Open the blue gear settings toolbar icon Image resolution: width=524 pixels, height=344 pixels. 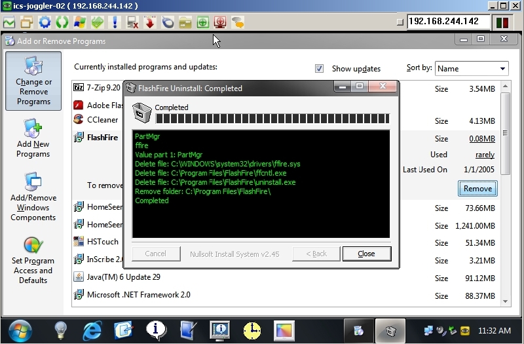pyautogui.click(x=45, y=22)
